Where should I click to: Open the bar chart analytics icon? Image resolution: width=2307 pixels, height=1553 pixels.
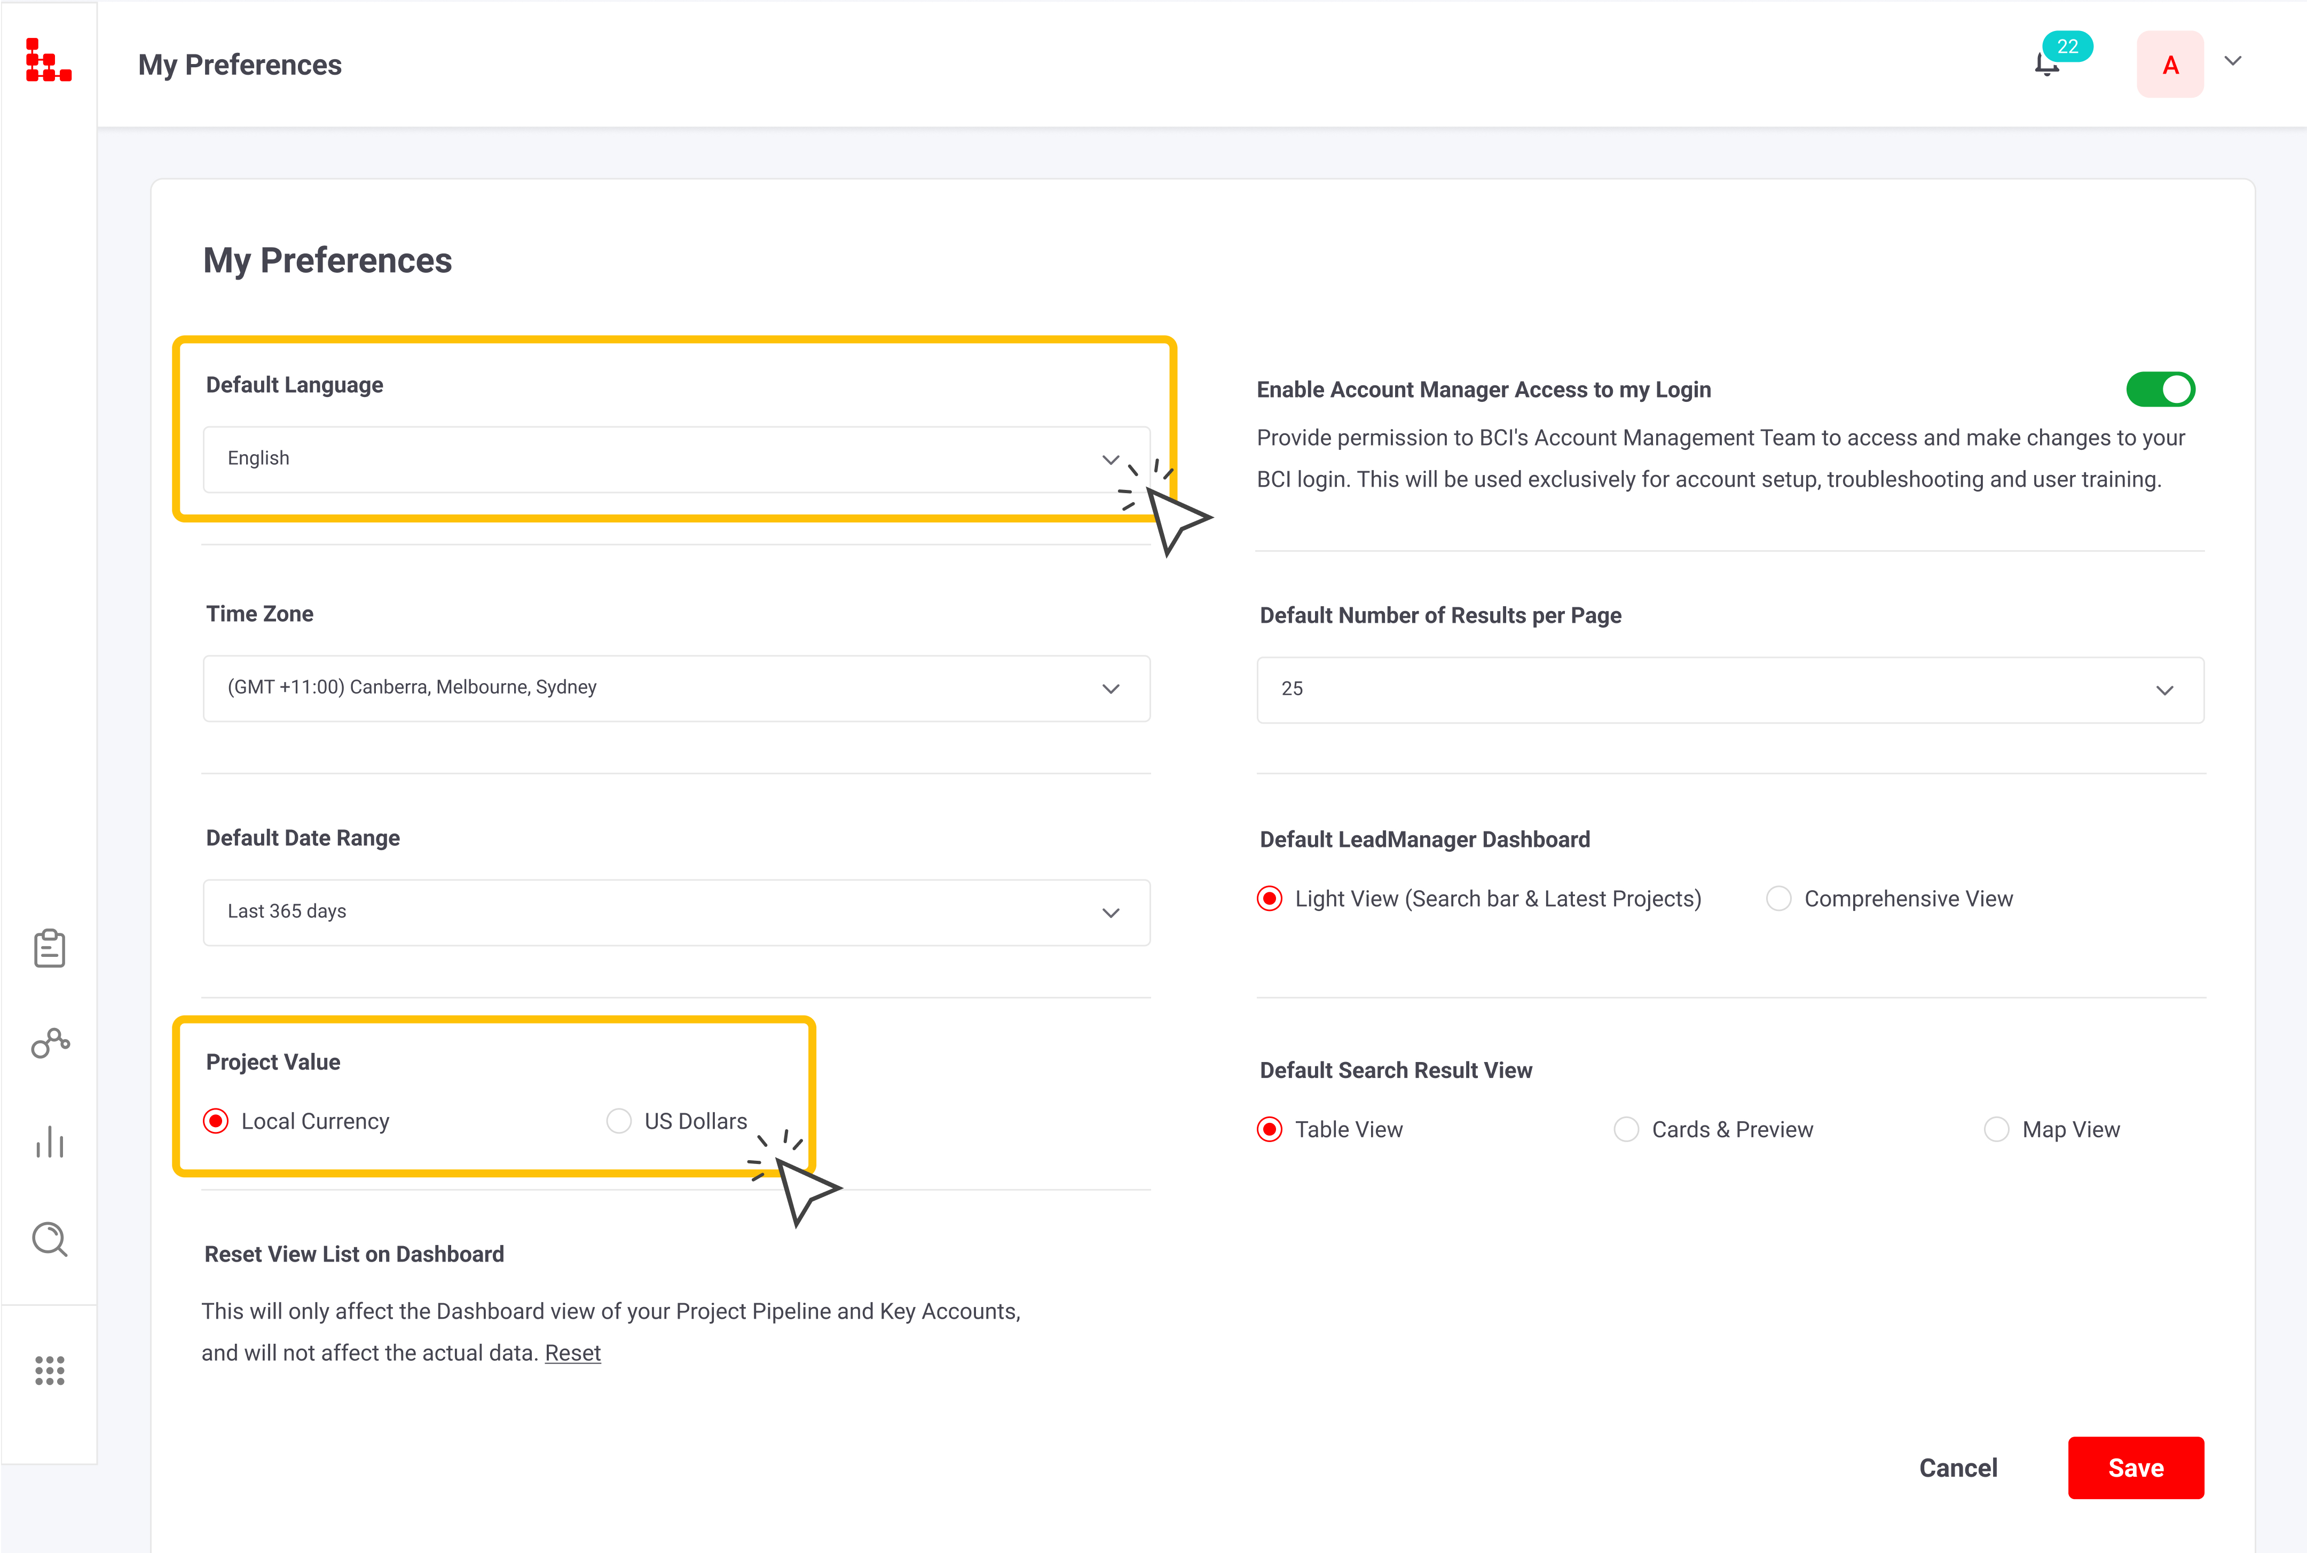(x=50, y=1142)
